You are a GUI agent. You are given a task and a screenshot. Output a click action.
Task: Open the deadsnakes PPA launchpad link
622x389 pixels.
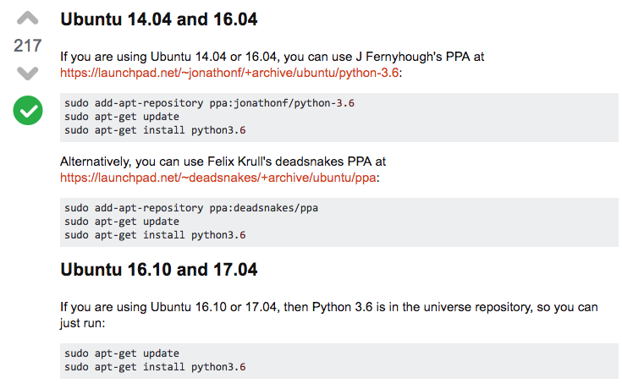coord(218,178)
